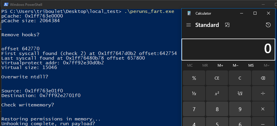Click the 'pCache: 0x1ff763e0000' line

[x=32, y=16]
